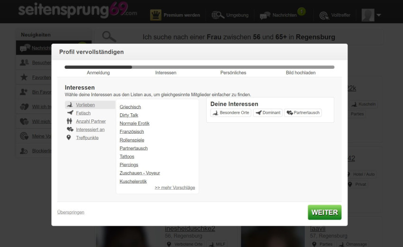This screenshot has width=403, height=247.
Task: Click the Fetisch category icon
Action: [70, 112]
